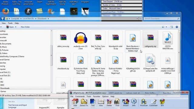Expand Computer breadcrumb arrow in address bar
This screenshot has width=194, height=109.
(21, 19)
